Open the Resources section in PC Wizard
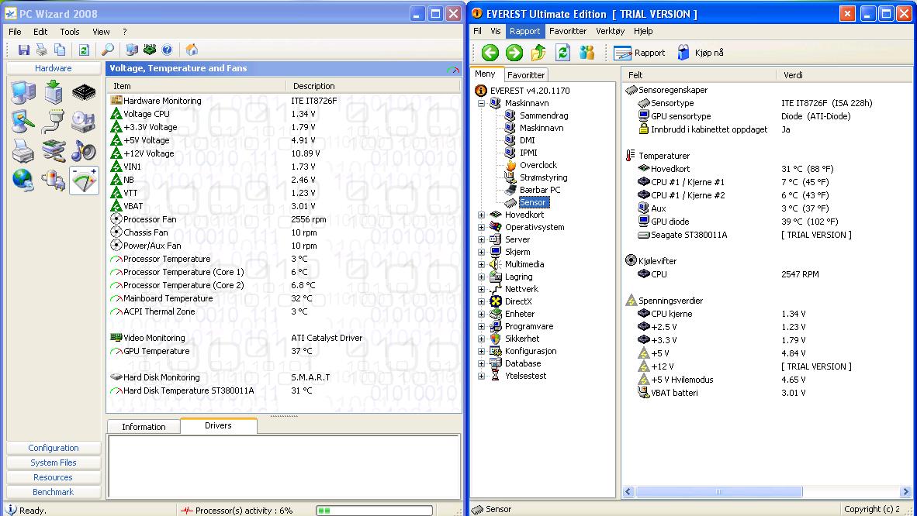917x516 pixels. click(54, 476)
